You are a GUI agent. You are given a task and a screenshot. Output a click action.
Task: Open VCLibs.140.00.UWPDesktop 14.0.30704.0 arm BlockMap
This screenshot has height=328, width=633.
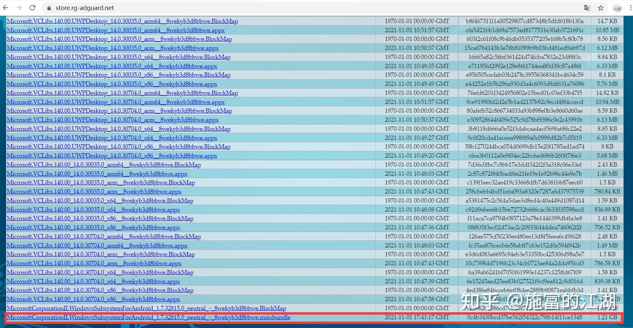pos(119,111)
